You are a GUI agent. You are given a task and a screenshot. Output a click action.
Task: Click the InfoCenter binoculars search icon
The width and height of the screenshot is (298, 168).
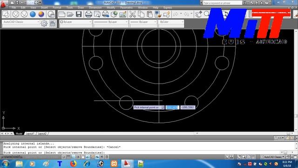tap(245, 3)
